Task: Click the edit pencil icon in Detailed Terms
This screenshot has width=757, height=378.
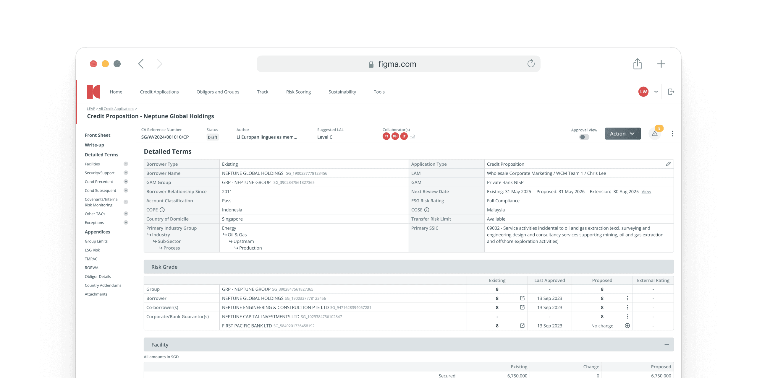Action: click(668, 164)
